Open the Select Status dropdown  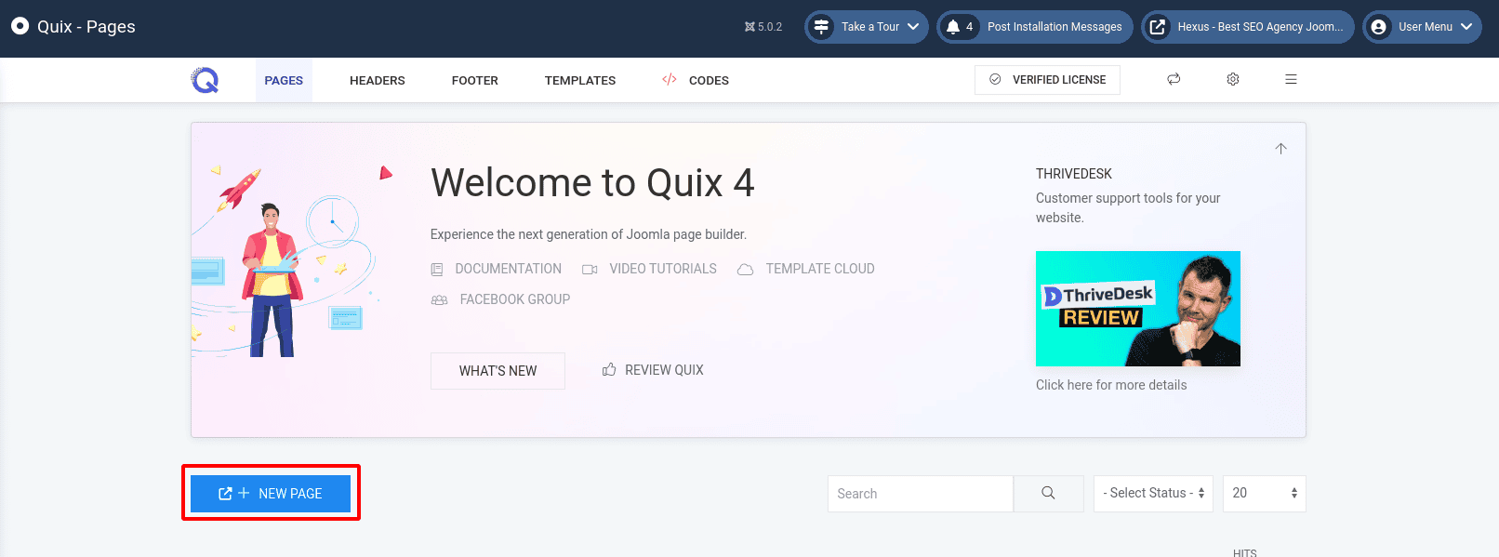tap(1153, 494)
